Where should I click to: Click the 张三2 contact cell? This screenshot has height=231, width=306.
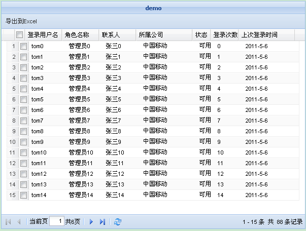click(x=113, y=67)
